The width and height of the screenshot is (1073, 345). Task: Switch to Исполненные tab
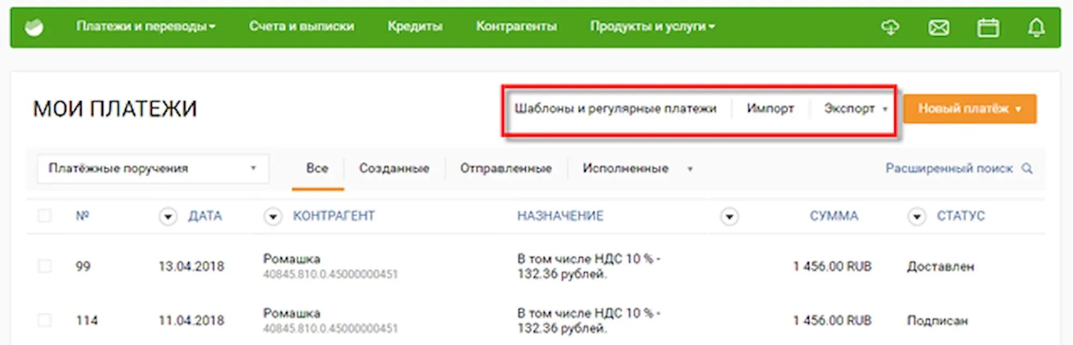tap(626, 169)
